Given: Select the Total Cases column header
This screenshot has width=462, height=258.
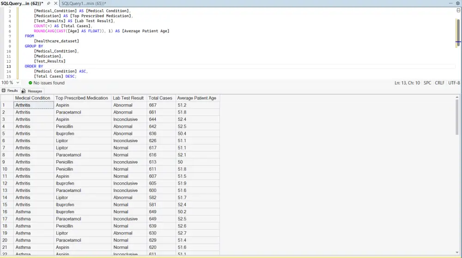Looking at the screenshot, I should 161,98.
